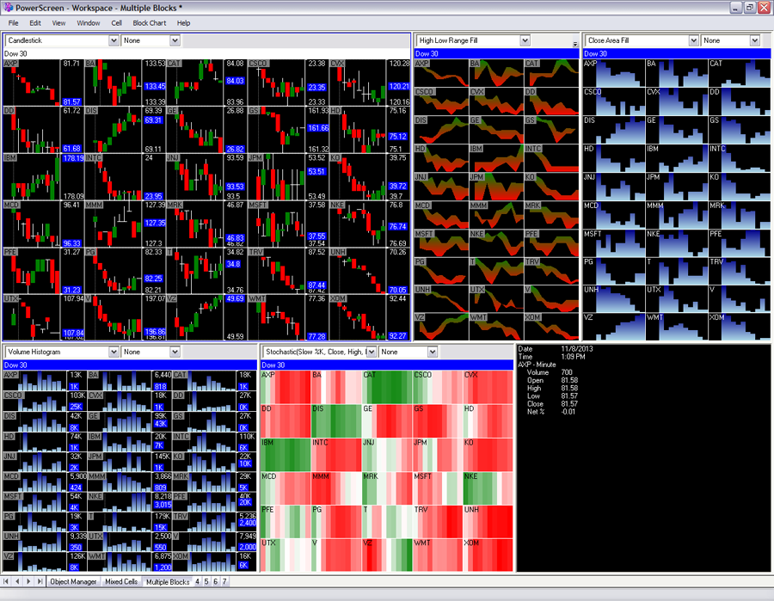This screenshot has height=601, width=774.
Task: Click the PowerScreen app icon in title bar
Action: [8, 7]
